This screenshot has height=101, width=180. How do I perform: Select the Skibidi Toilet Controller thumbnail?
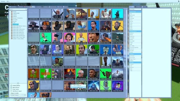46,38
